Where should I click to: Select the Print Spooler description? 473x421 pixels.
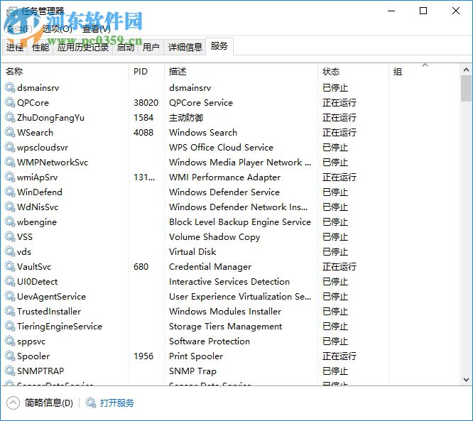click(x=196, y=356)
